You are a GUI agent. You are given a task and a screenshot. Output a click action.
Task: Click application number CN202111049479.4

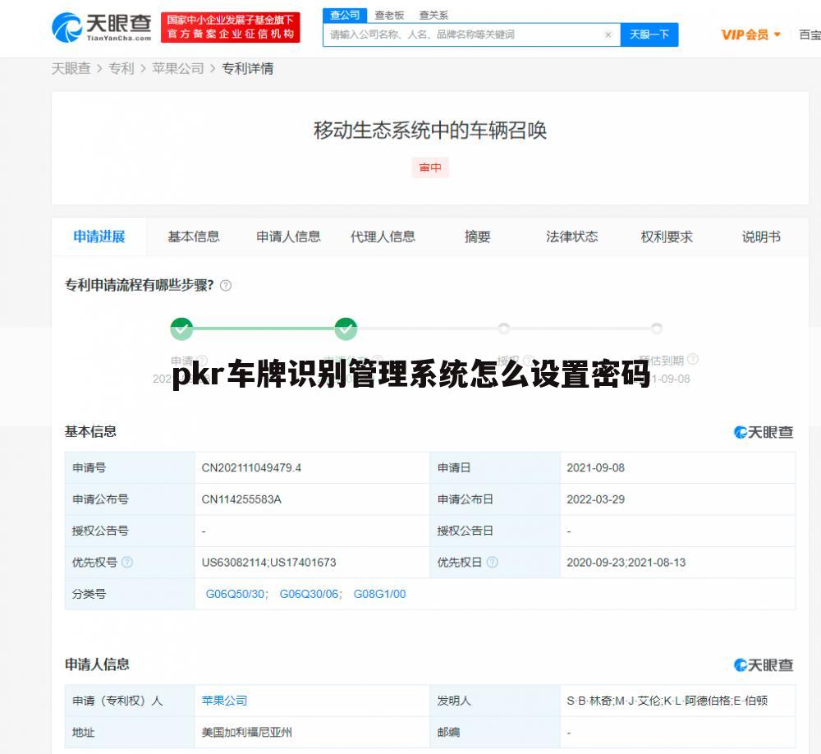point(251,468)
